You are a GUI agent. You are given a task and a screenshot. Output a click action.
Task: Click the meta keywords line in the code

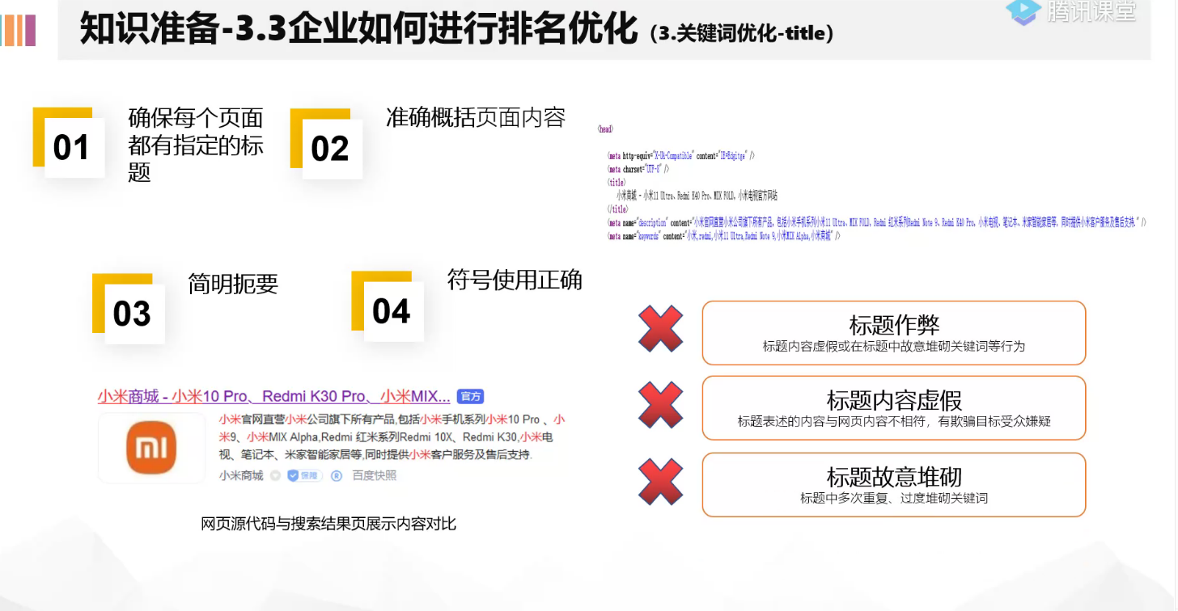pyautogui.click(x=724, y=236)
